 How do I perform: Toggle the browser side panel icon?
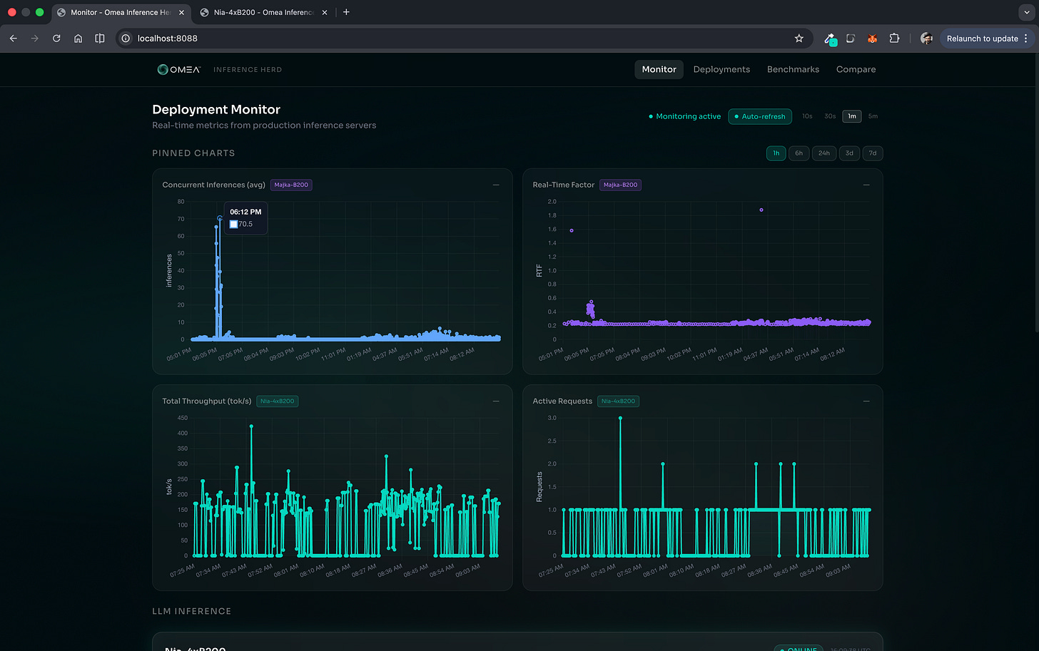pyautogui.click(x=100, y=39)
